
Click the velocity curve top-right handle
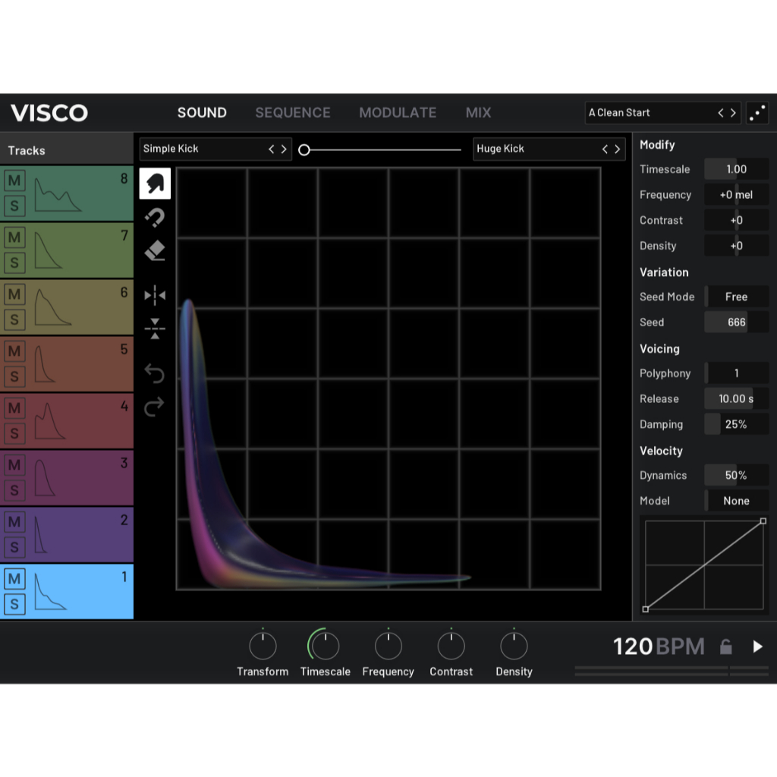(763, 521)
